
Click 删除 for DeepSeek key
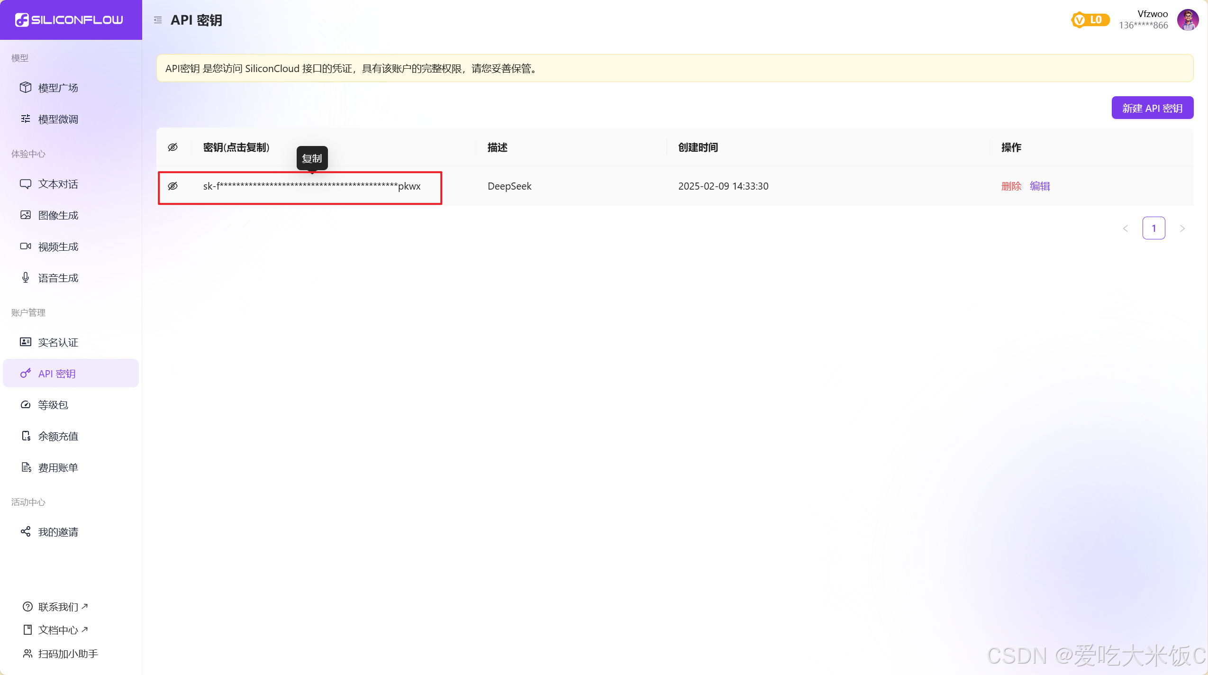[x=1011, y=186]
